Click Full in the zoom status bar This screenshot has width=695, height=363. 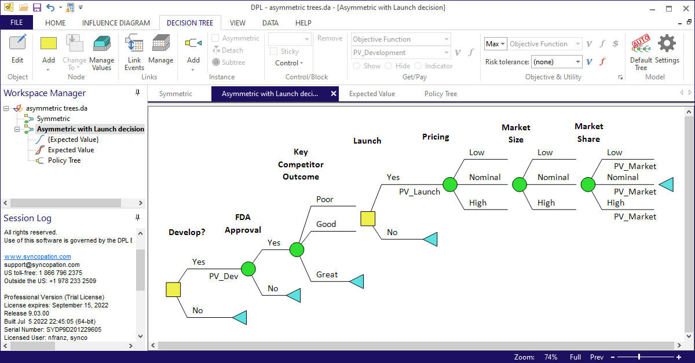(575, 357)
